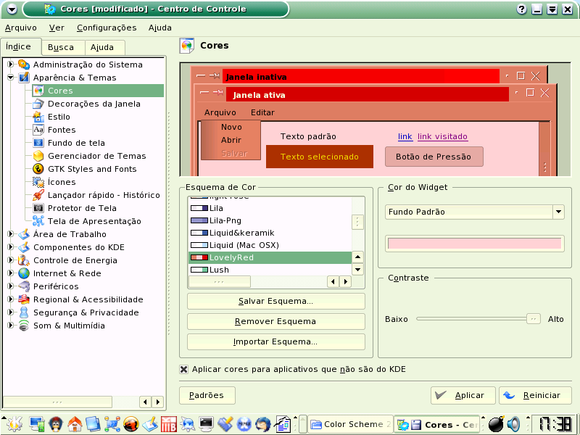
Task: Click the bomb icon in system tray
Action: coord(496,424)
